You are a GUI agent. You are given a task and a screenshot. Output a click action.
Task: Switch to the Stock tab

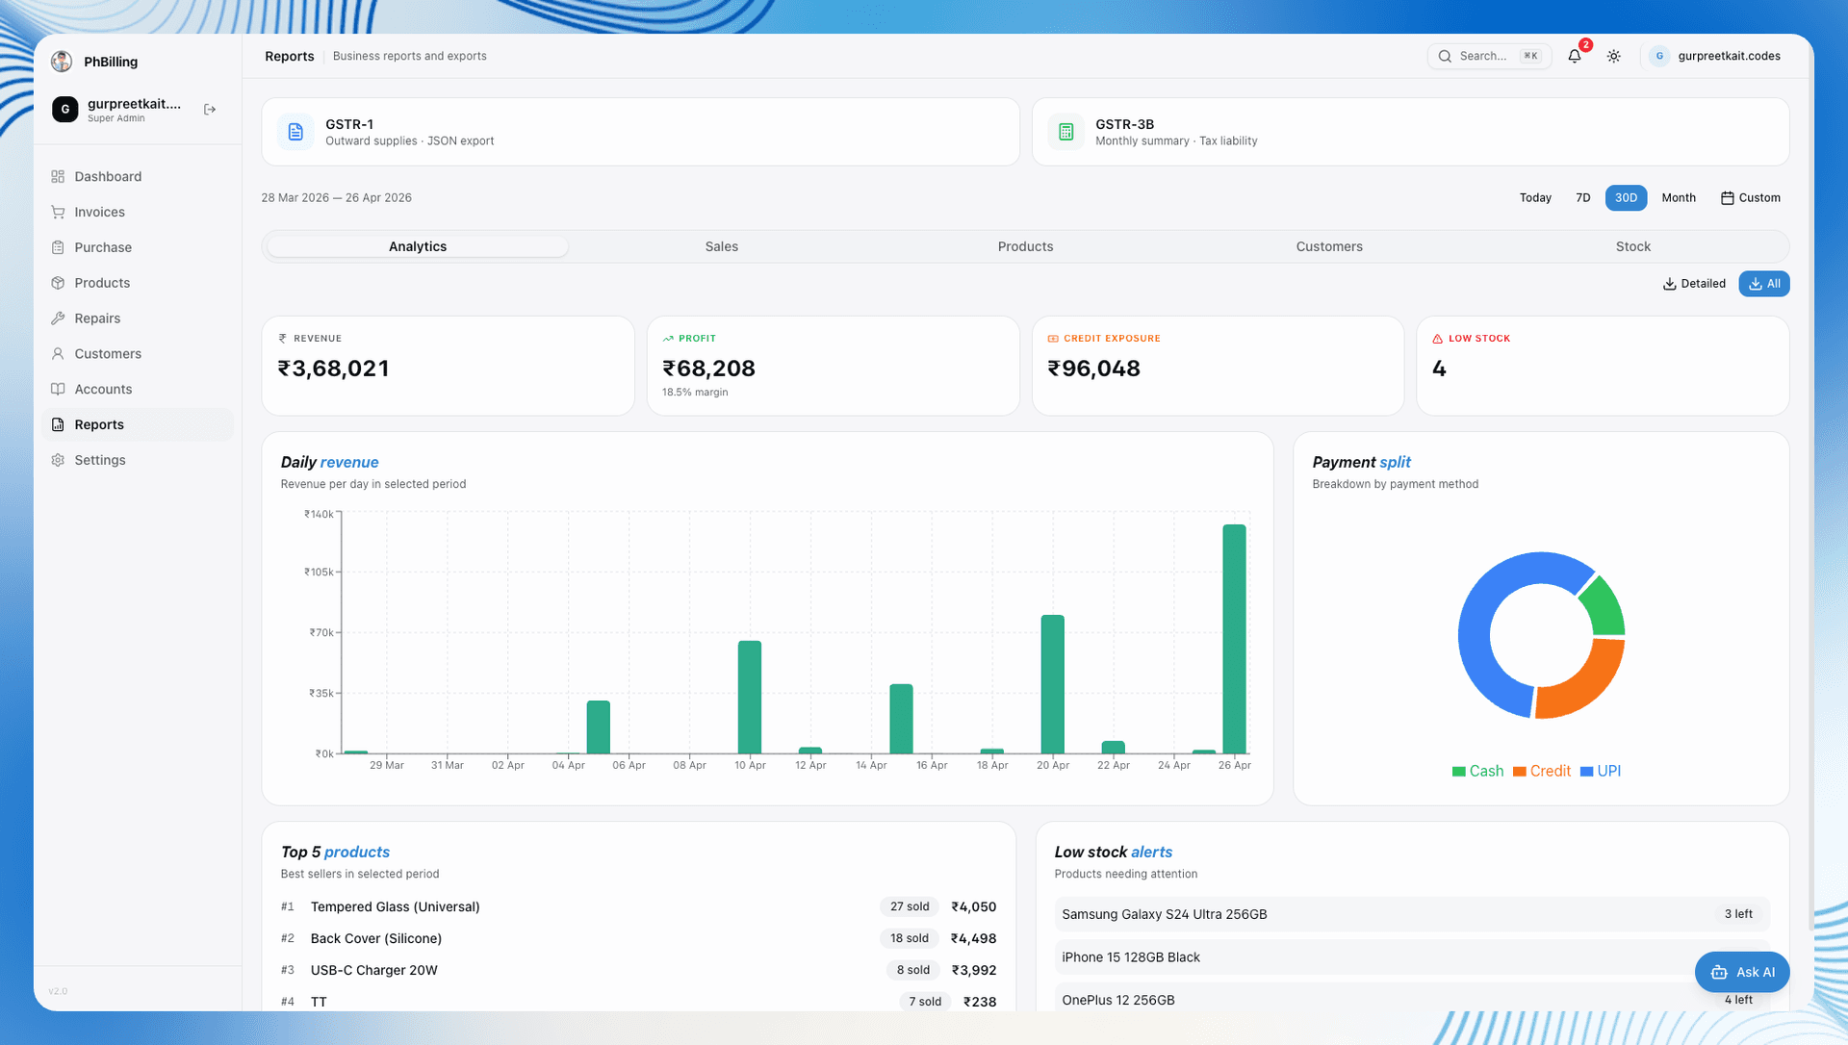coord(1633,246)
